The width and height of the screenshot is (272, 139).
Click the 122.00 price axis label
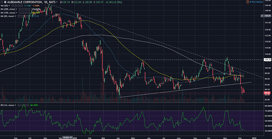click(x=268, y=35)
